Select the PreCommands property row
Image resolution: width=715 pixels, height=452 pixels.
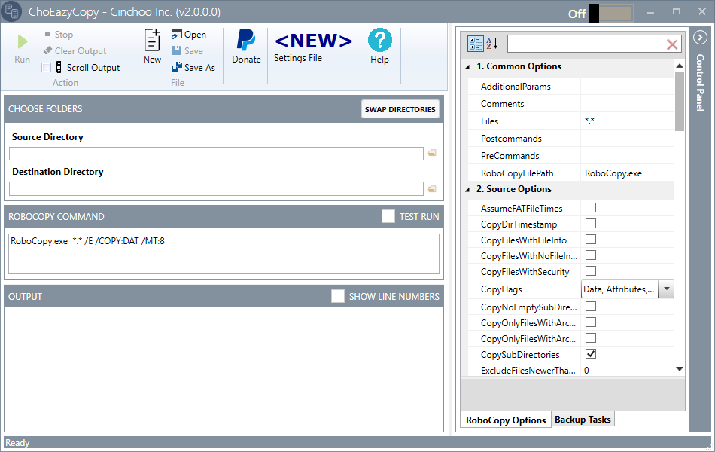coord(571,156)
